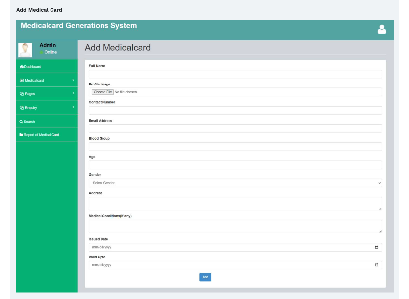409x299 pixels.
Task: Click the user profile icon in header
Action: [382, 29]
